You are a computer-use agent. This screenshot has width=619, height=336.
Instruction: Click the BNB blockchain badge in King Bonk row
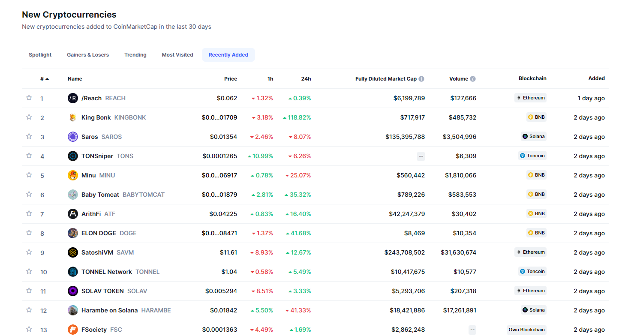[x=537, y=117]
